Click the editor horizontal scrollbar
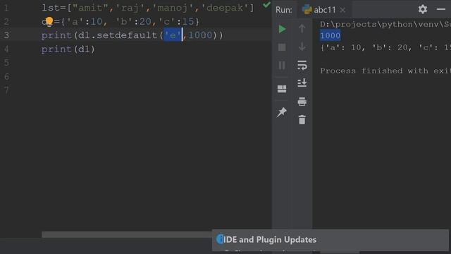The width and height of the screenshot is (451, 254). click(127, 235)
